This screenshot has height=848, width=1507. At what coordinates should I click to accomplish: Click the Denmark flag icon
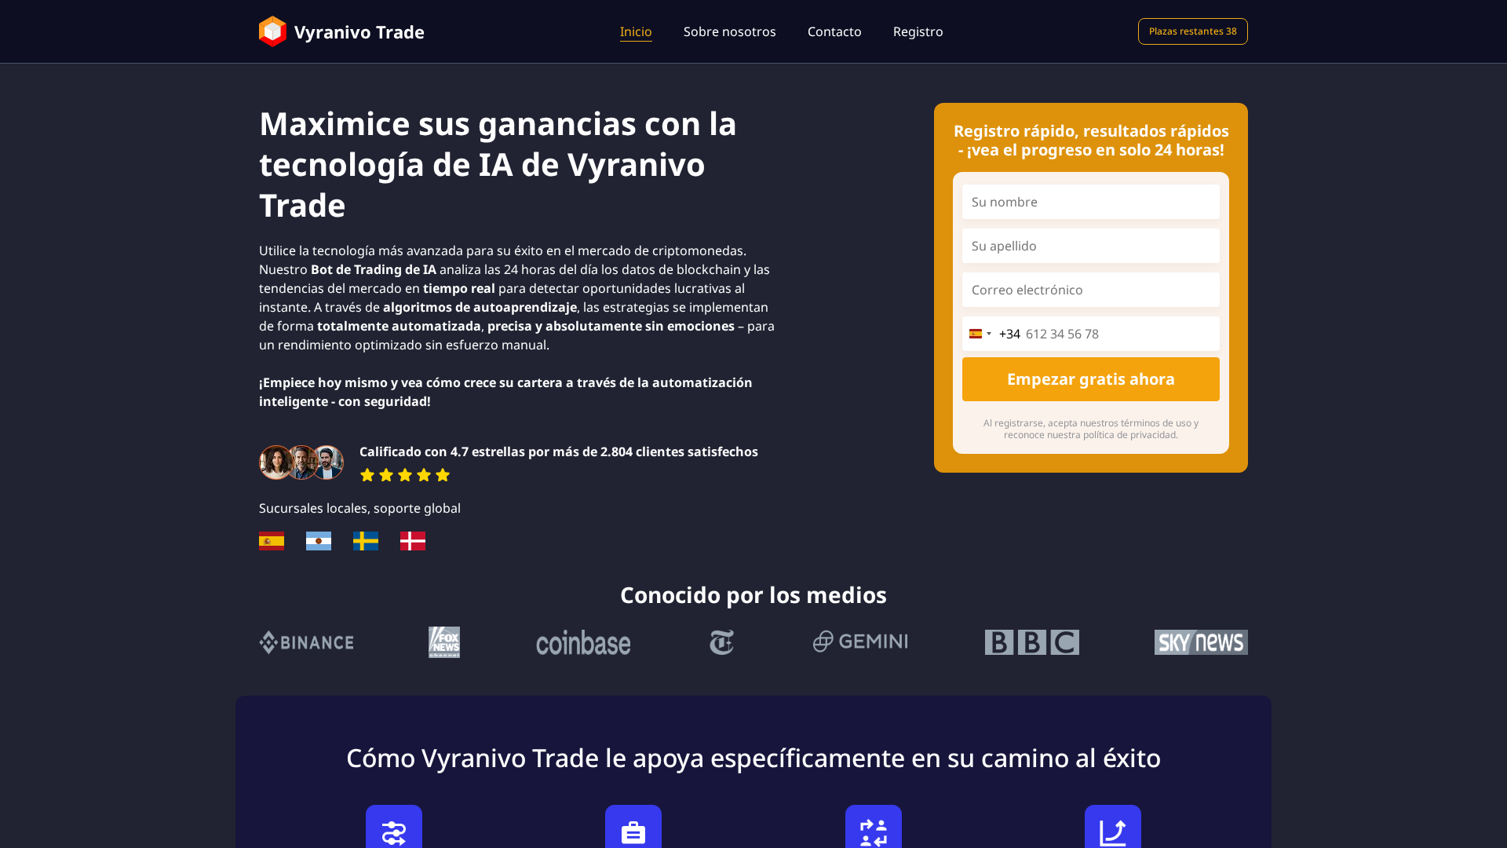click(412, 541)
